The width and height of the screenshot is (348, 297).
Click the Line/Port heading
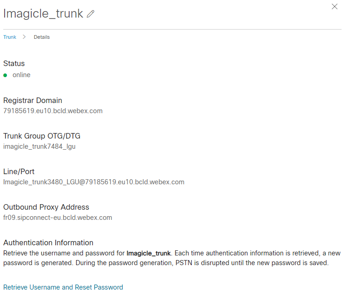18,171
